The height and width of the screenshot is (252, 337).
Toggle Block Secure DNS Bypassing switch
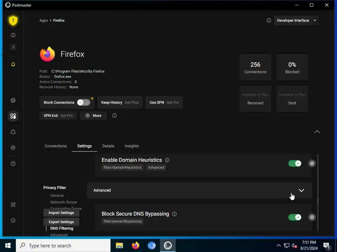[x=295, y=217]
